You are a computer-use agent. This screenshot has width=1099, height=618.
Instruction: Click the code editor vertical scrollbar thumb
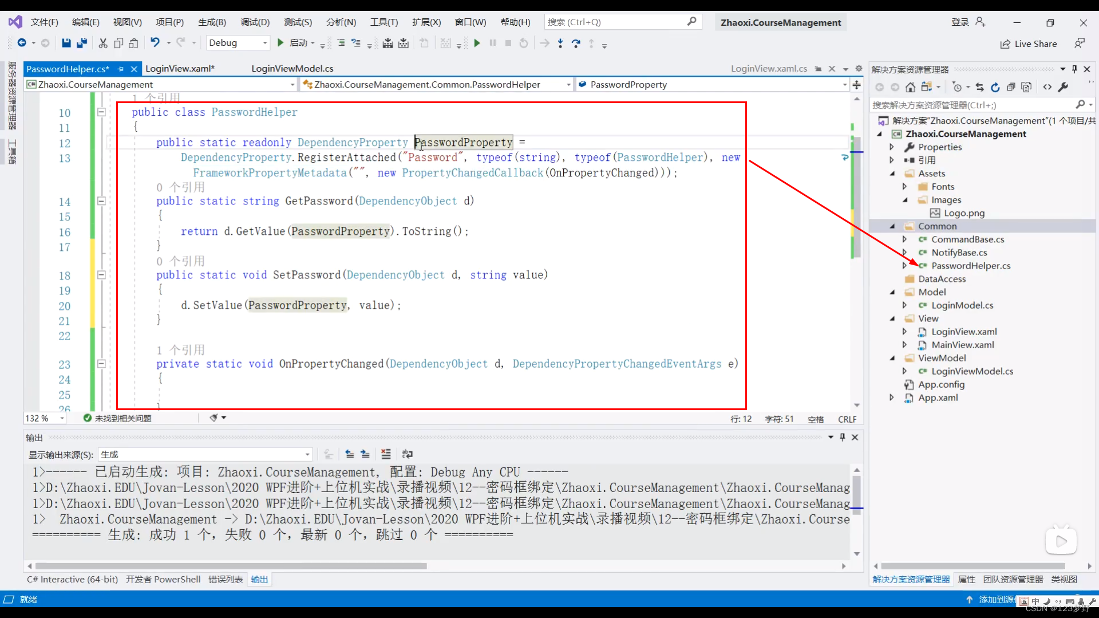(x=856, y=198)
